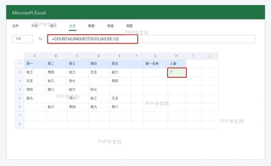271x166 pixels.
Task: Select cell C2 containing 张三
Action: point(78,72)
